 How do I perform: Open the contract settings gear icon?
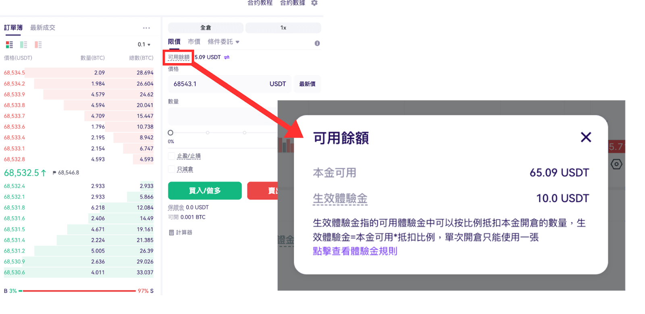click(314, 3)
